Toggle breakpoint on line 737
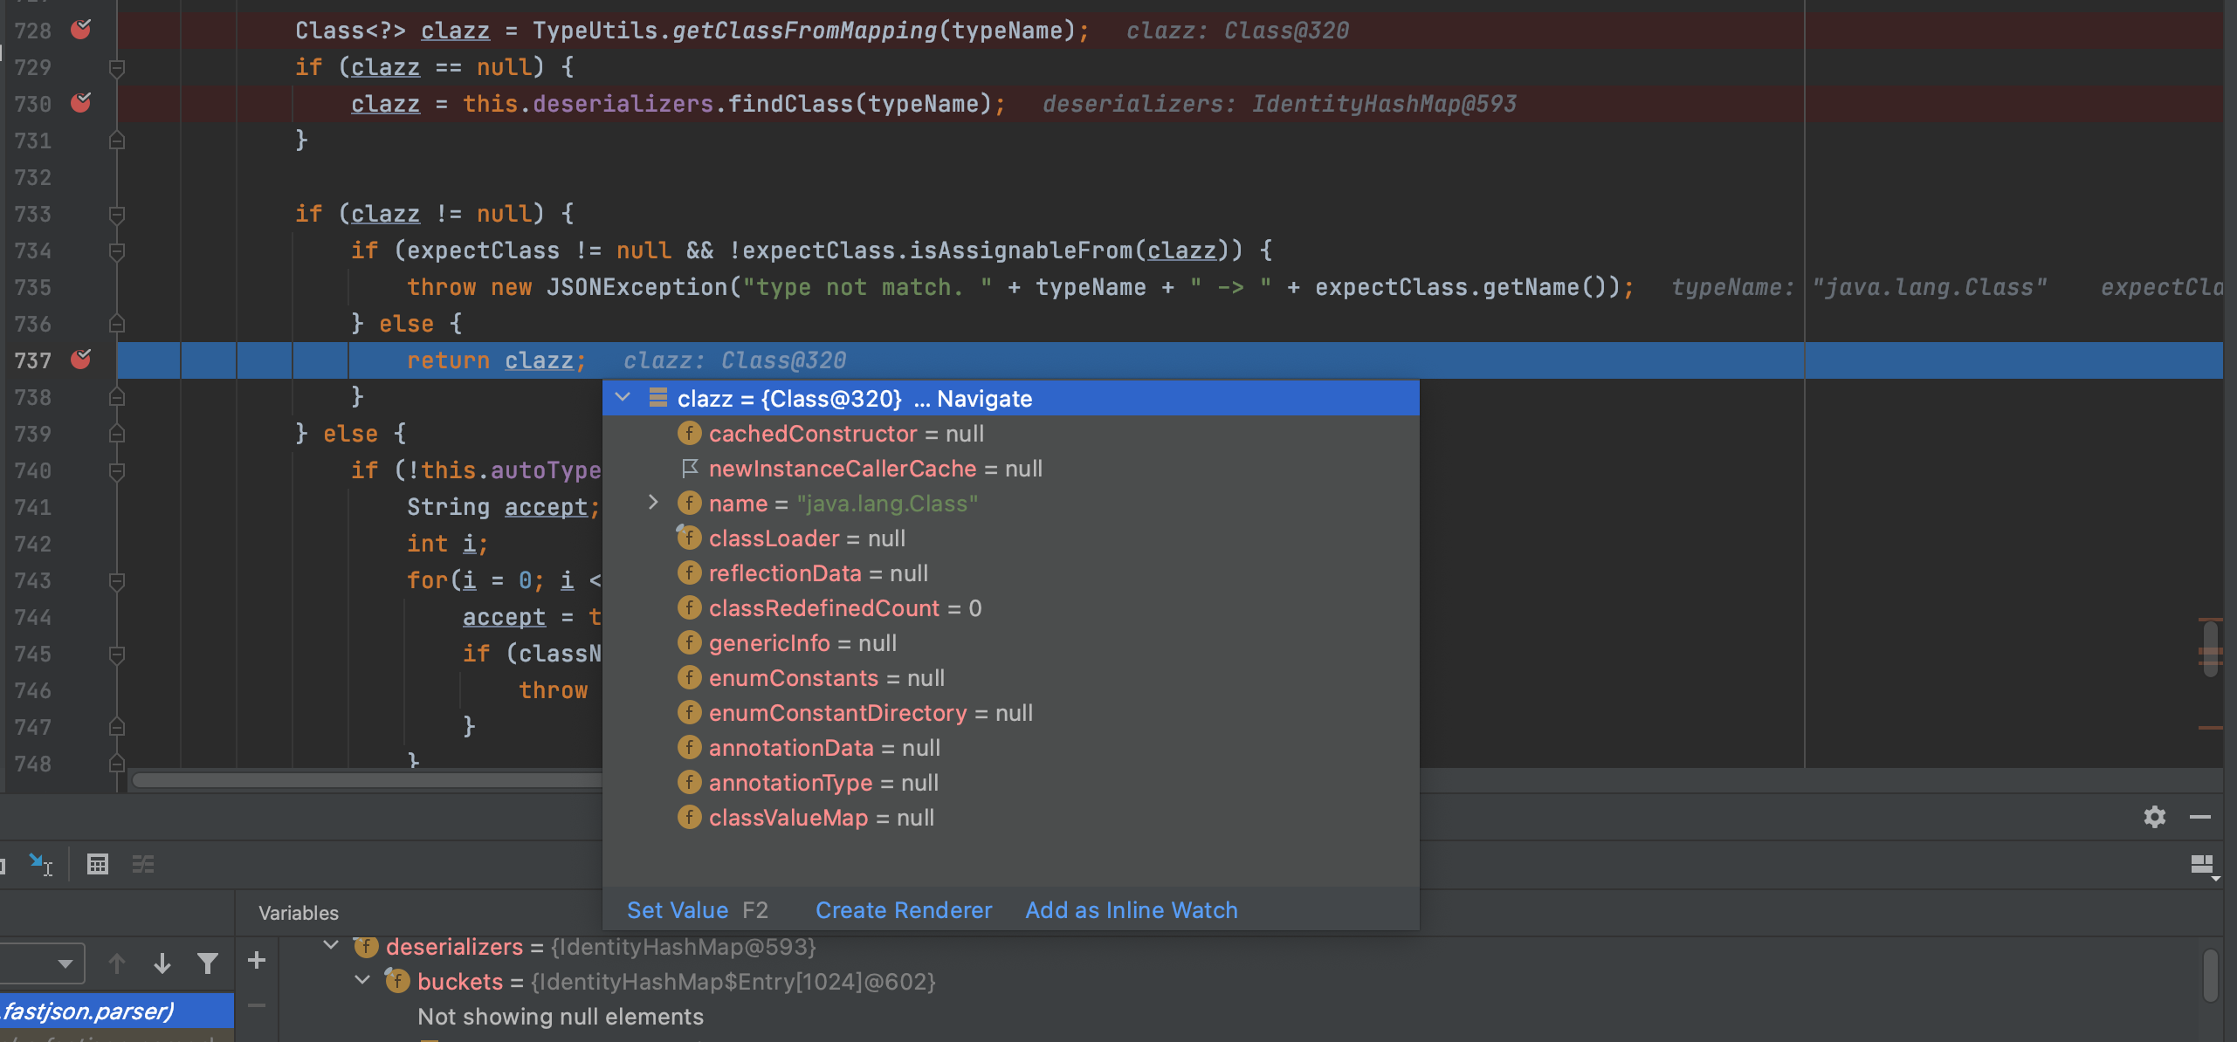The image size is (2237, 1042). tap(81, 360)
